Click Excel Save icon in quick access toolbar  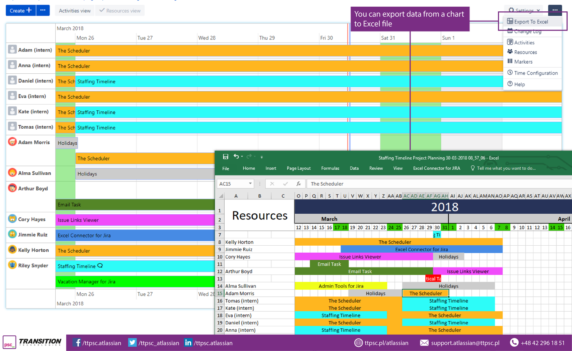(225, 157)
